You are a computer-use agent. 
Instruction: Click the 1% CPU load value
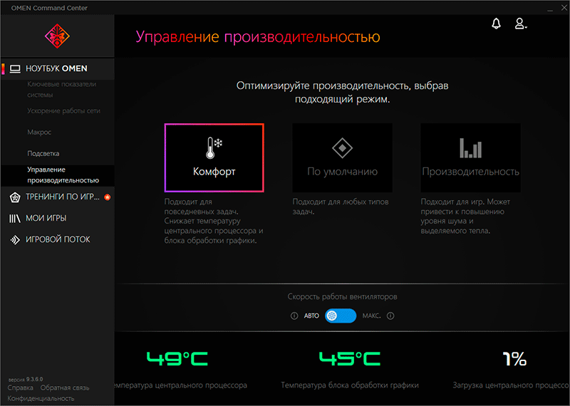(x=514, y=359)
